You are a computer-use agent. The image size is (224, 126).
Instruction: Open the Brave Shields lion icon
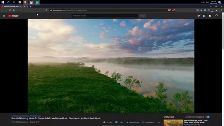click(x=169, y=10)
